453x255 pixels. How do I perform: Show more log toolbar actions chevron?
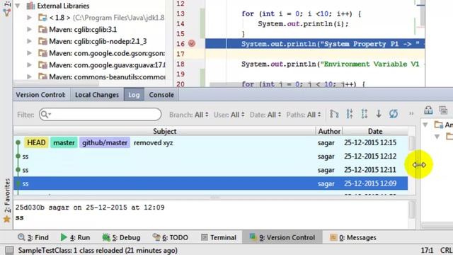[411, 114]
